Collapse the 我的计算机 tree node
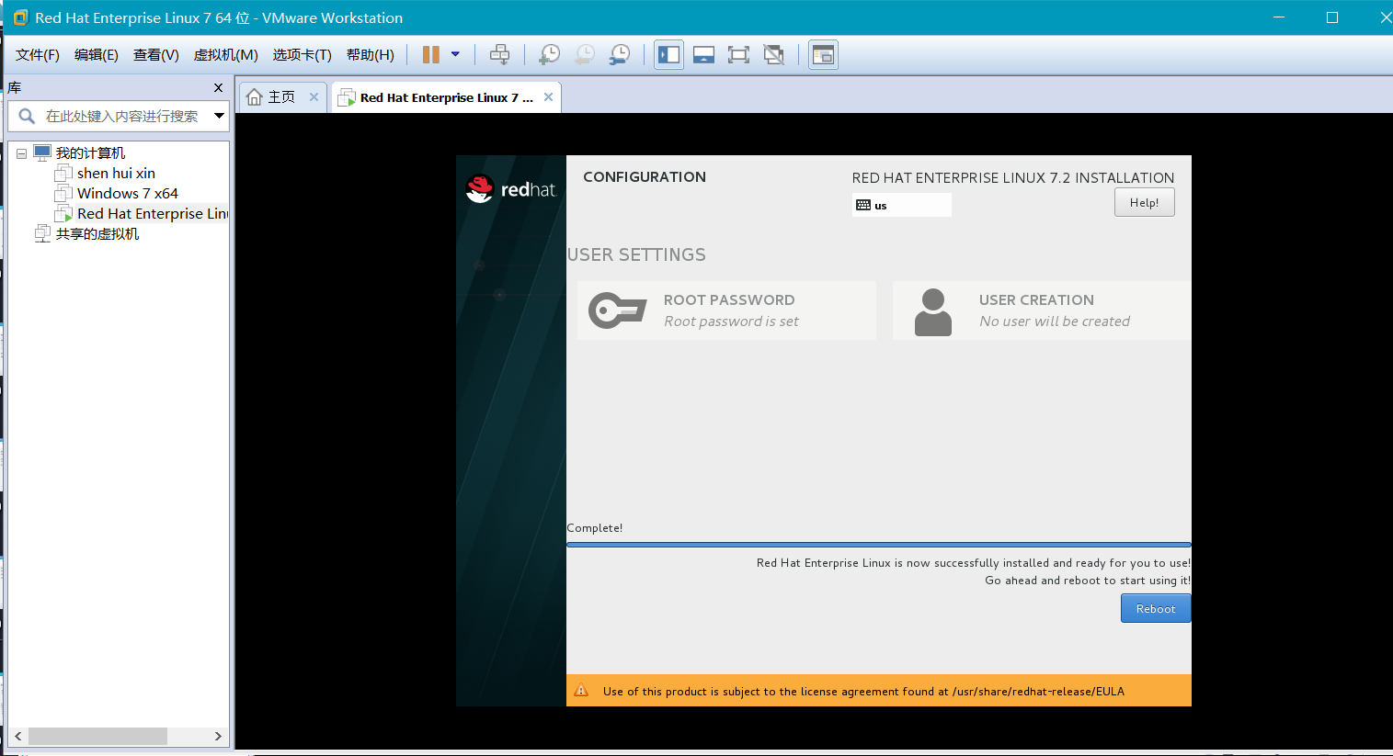The image size is (1393, 756). pos(21,153)
